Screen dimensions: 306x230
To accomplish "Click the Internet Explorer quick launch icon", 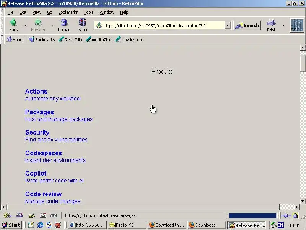I will tap(40, 225).
